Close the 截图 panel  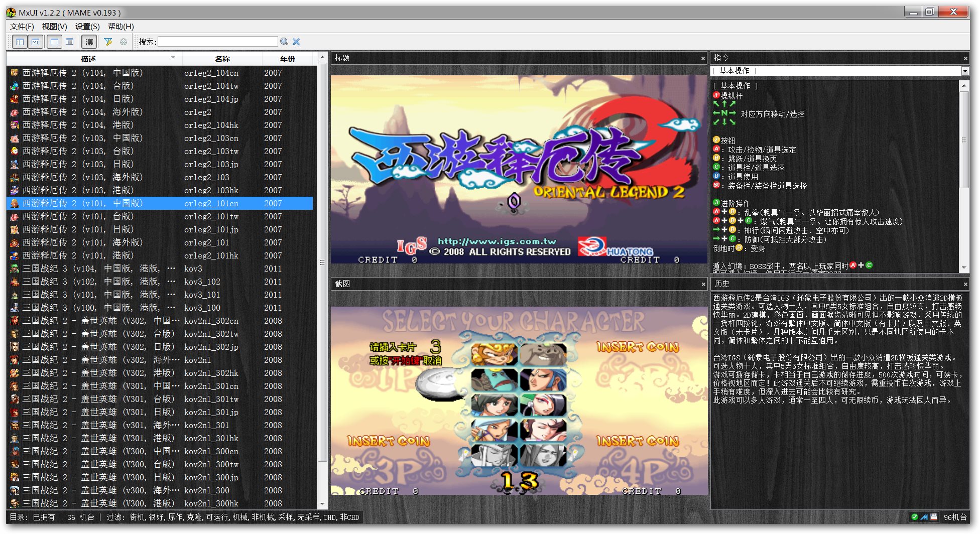(x=703, y=285)
